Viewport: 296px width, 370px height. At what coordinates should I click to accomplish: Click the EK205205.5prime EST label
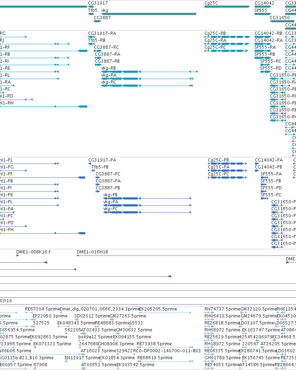[x=158, y=309]
